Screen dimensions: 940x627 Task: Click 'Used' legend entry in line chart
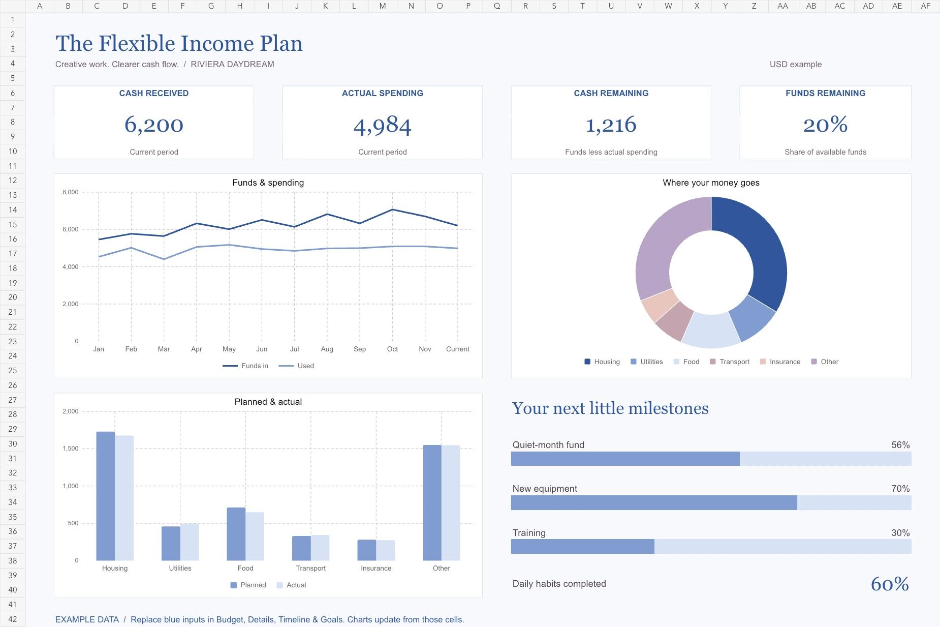(297, 366)
